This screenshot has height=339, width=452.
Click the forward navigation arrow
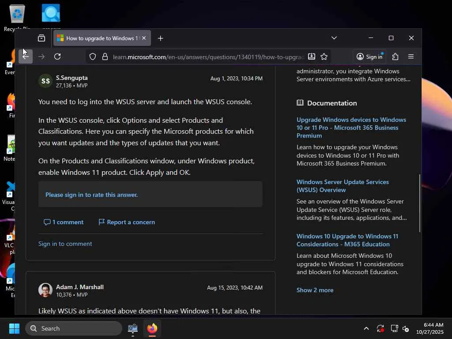pyautogui.click(x=41, y=56)
